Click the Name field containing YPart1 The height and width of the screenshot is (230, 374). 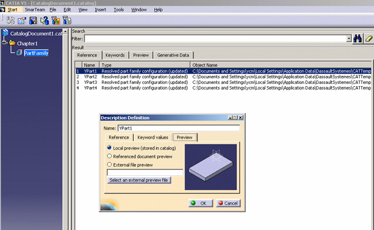[x=179, y=128]
